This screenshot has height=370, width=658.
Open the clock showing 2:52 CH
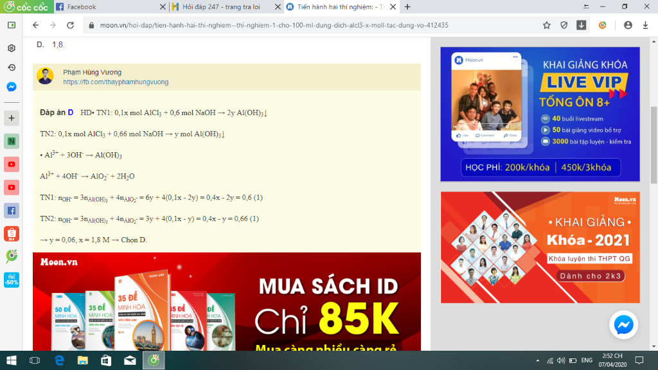pyautogui.click(x=612, y=360)
